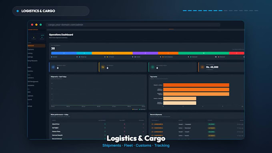Click the first yellow In Transit badge in Recent shipments
Image resolution: width=272 pixels, height=153 pixels.
click(212, 128)
